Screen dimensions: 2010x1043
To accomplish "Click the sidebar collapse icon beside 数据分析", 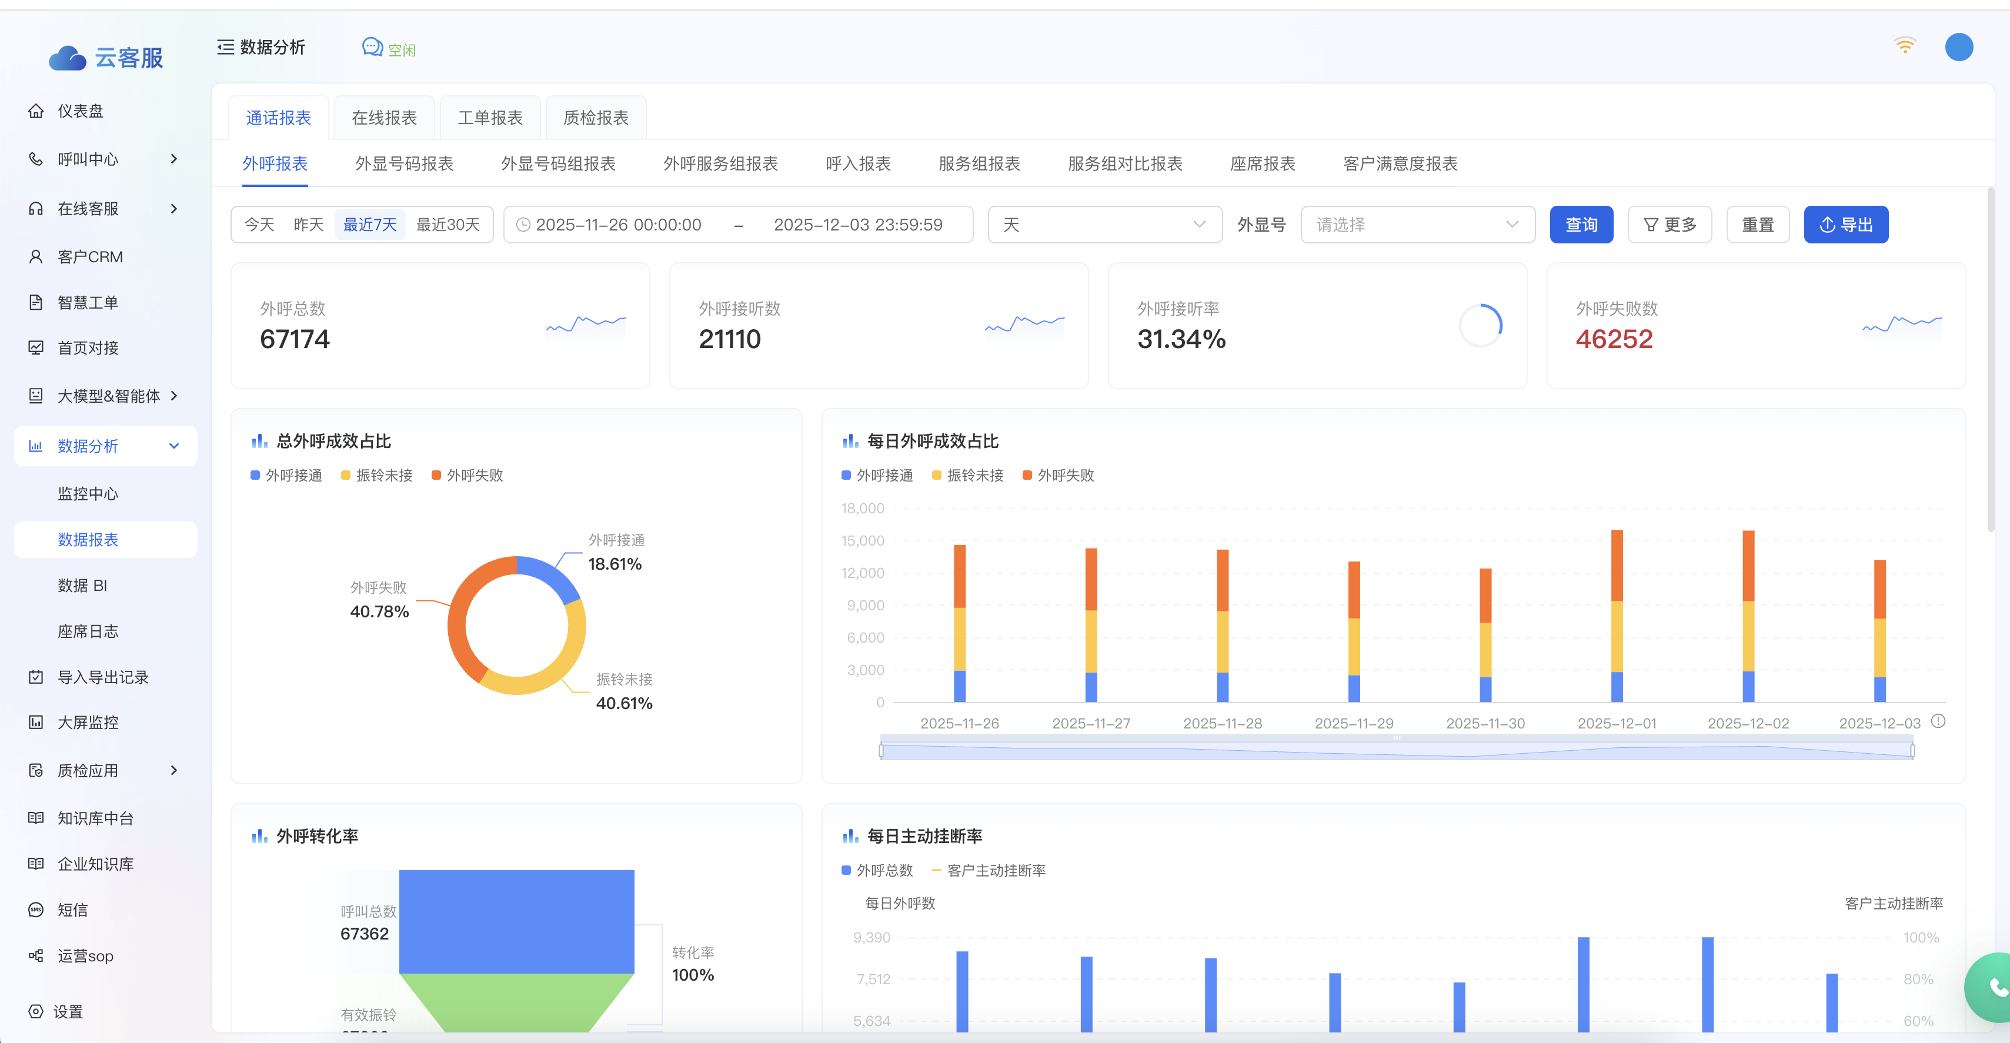I will (225, 48).
